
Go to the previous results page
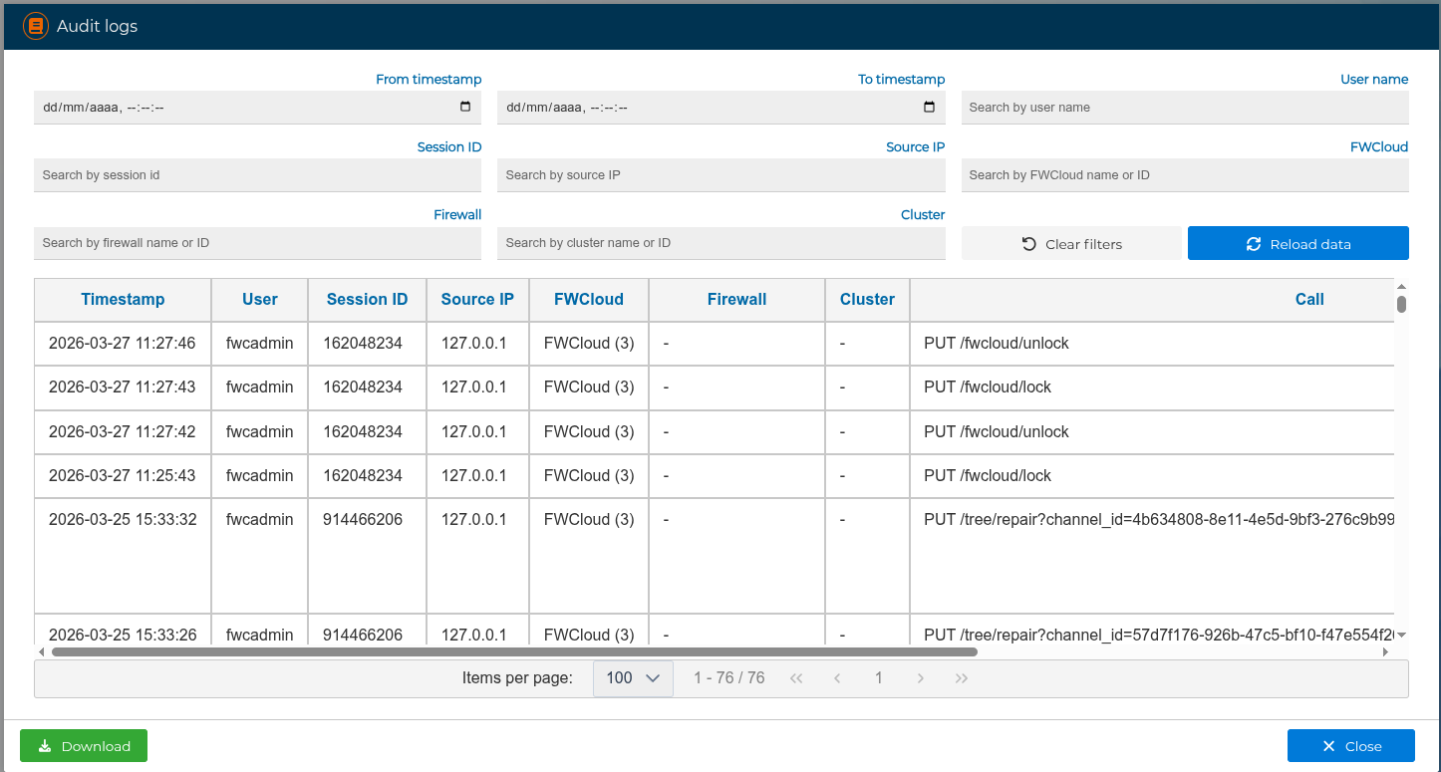tap(837, 678)
